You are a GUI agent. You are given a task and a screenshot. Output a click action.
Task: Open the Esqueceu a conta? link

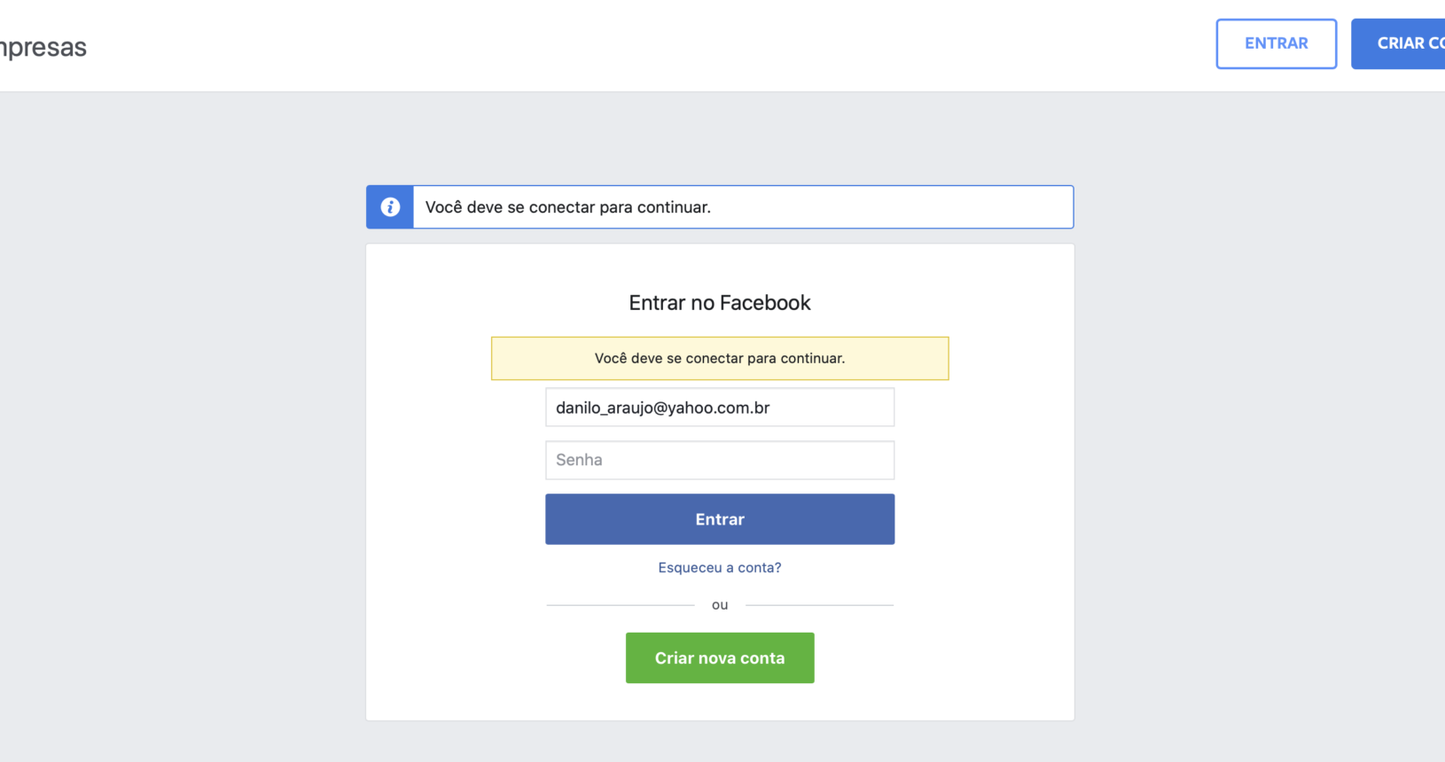720,567
